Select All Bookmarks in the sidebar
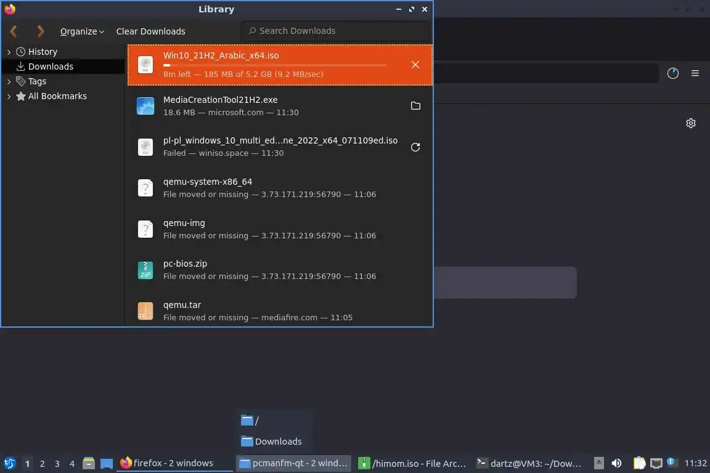The width and height of the screenshot is (710, 473). pos(57,96)
